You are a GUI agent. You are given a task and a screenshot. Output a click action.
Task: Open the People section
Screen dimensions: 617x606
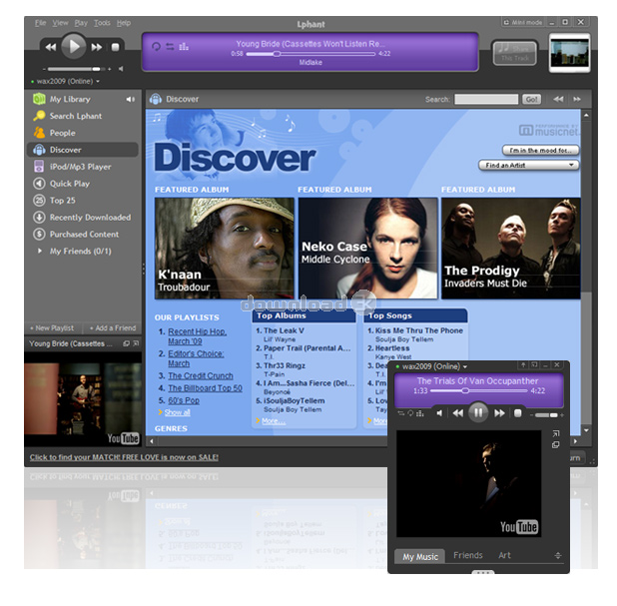tap(62, 133)
